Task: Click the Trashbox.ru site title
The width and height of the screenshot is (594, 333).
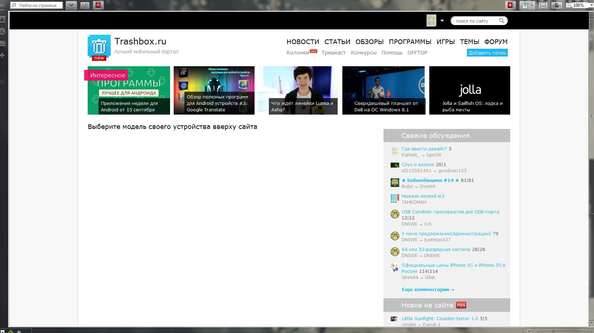Action: [140, 41]
